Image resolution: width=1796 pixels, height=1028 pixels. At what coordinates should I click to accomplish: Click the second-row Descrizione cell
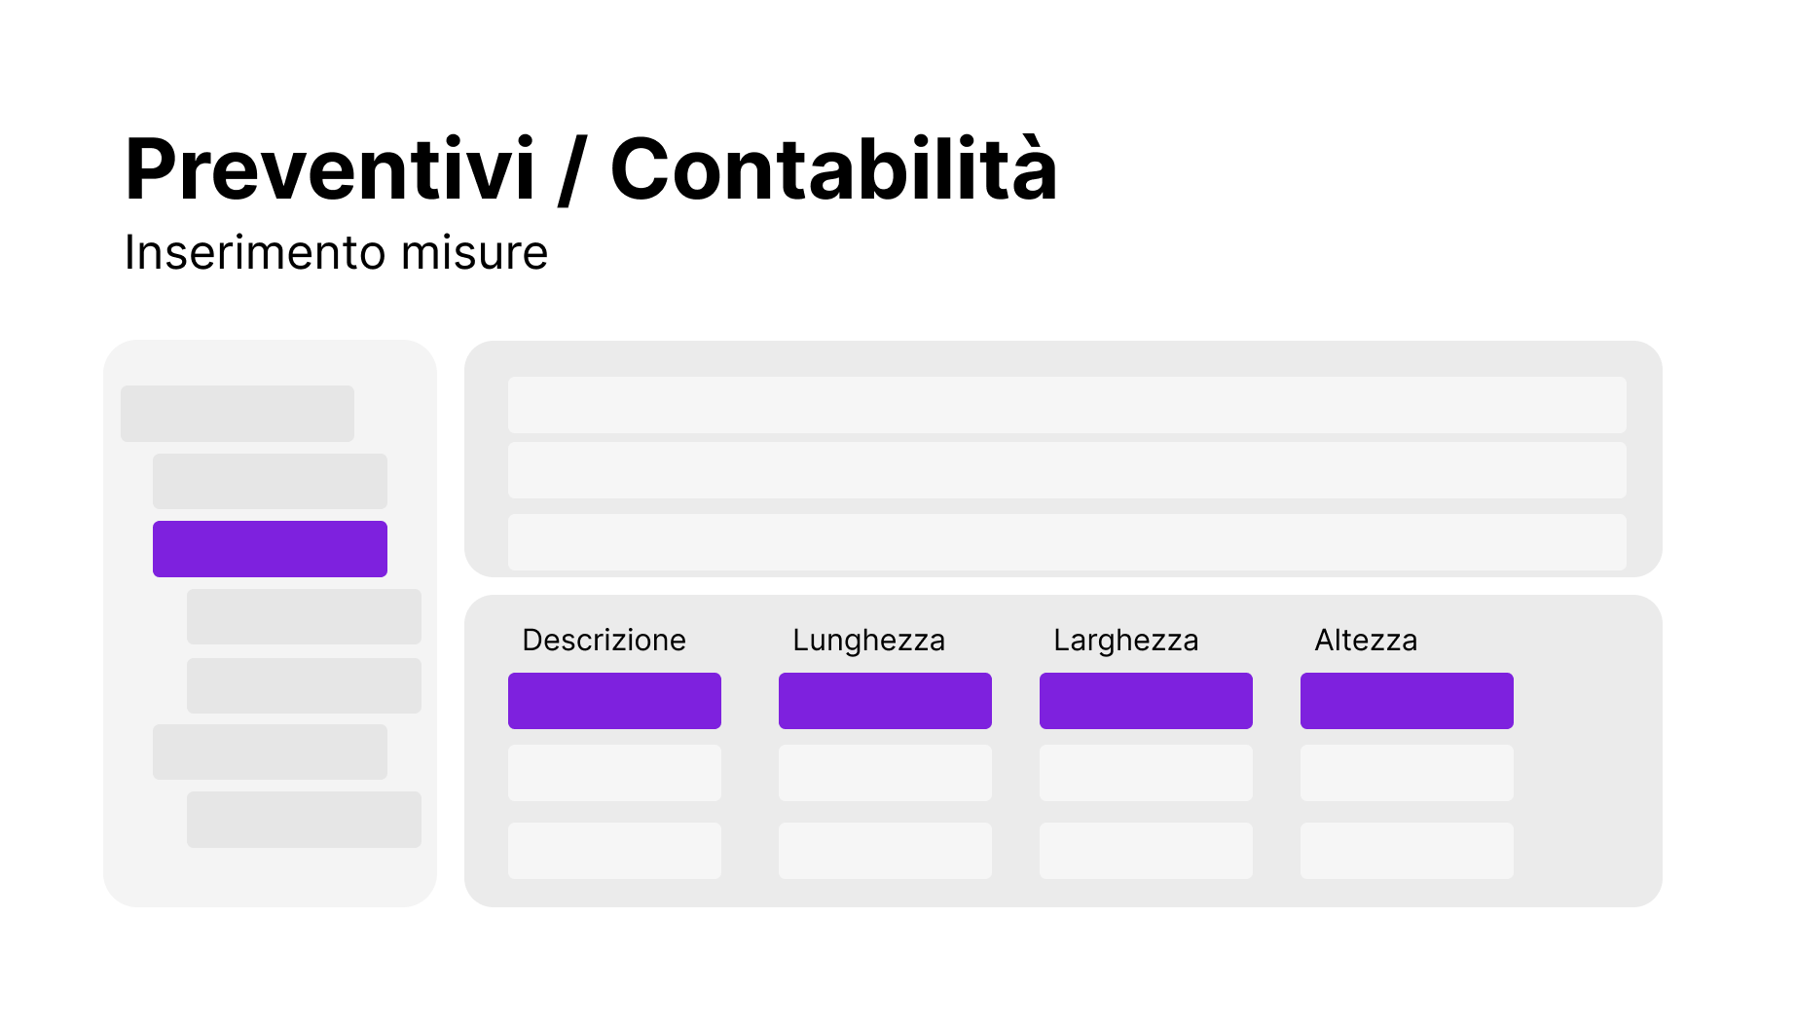tap(614, 773)
